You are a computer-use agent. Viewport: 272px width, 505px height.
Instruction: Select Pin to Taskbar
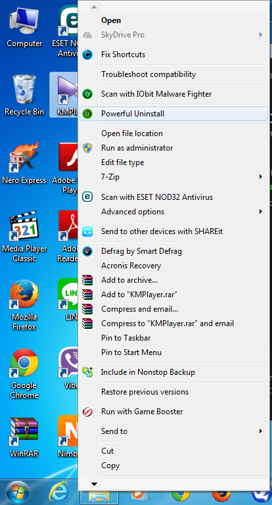173,338
